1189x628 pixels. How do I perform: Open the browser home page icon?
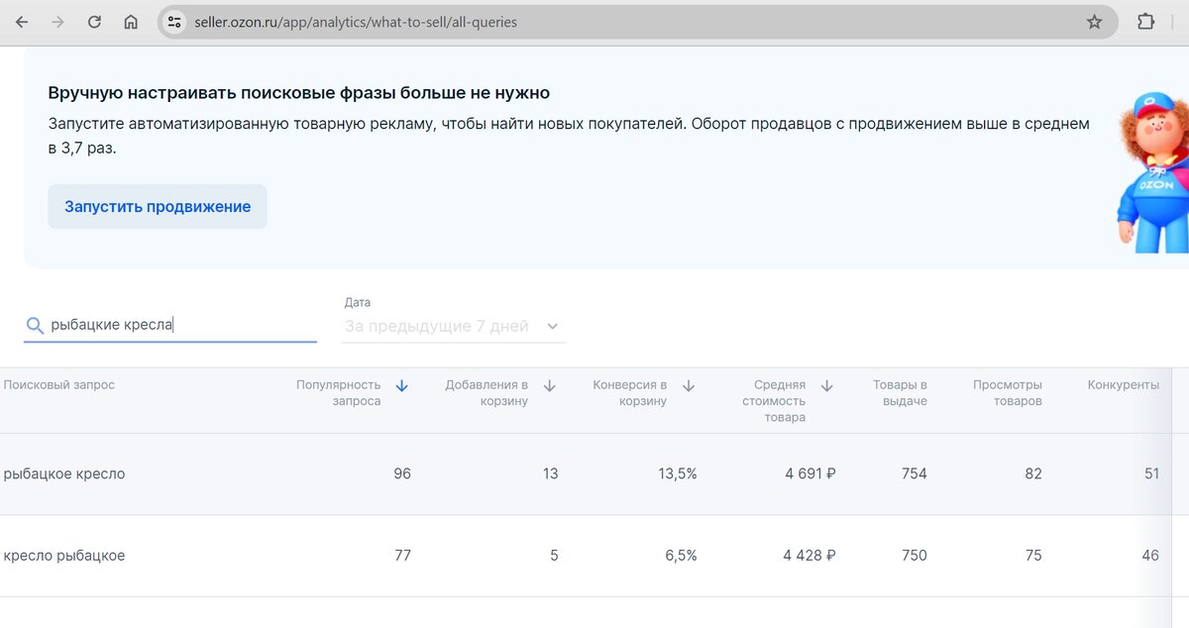(x=131, y=22)
